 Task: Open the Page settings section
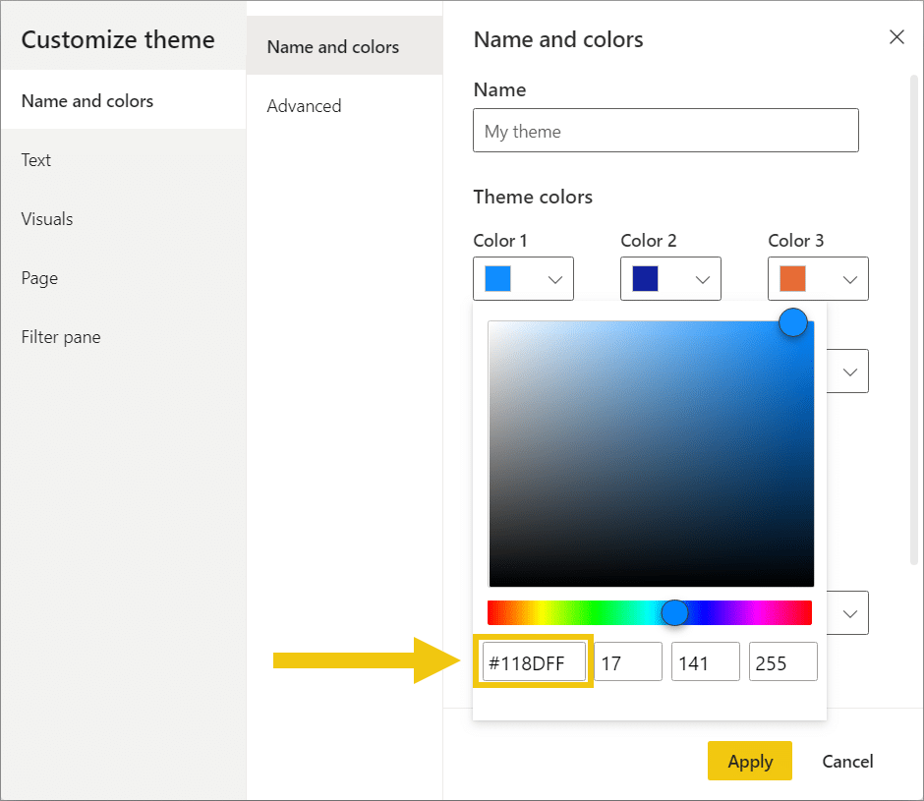click(x=39, y=277)
